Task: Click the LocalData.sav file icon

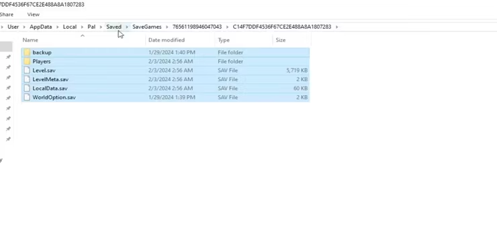Action: point(27,88)
